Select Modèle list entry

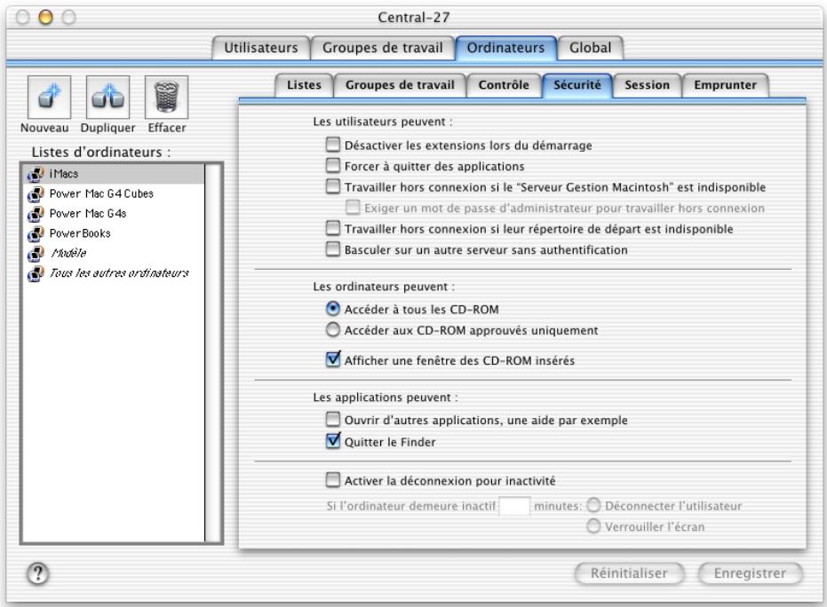tap(114, 254)
